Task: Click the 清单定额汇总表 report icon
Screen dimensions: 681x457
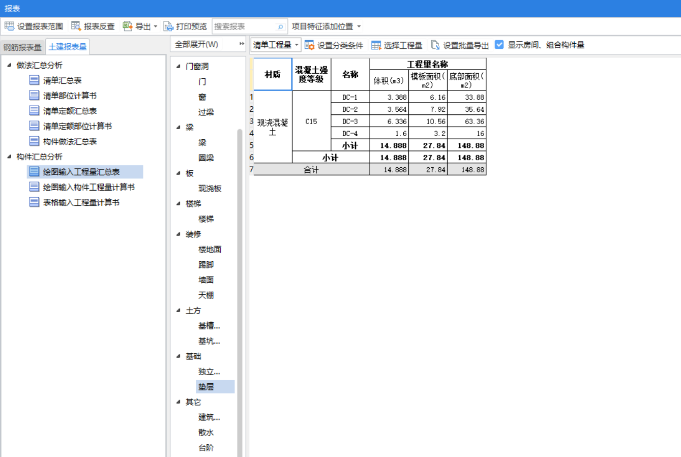Action: coord(34,110)
